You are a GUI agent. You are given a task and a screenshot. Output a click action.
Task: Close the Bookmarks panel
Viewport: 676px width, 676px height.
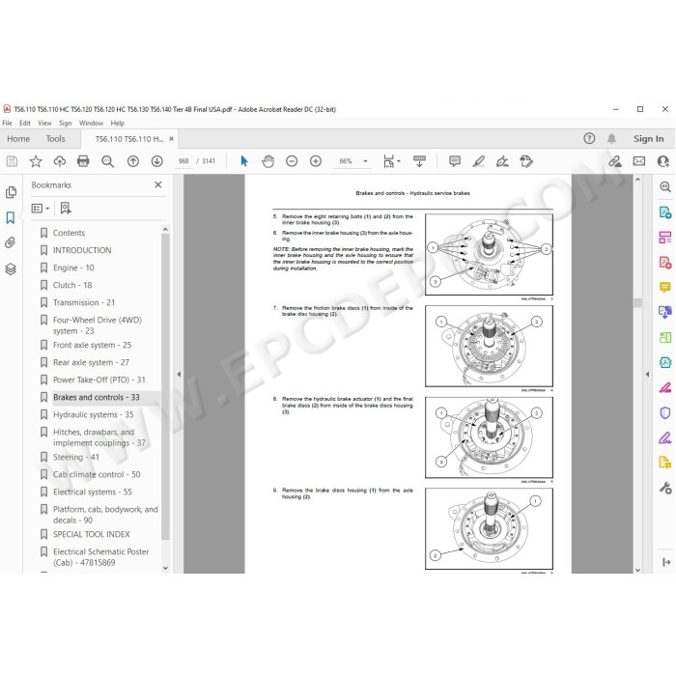coord(158,184)
